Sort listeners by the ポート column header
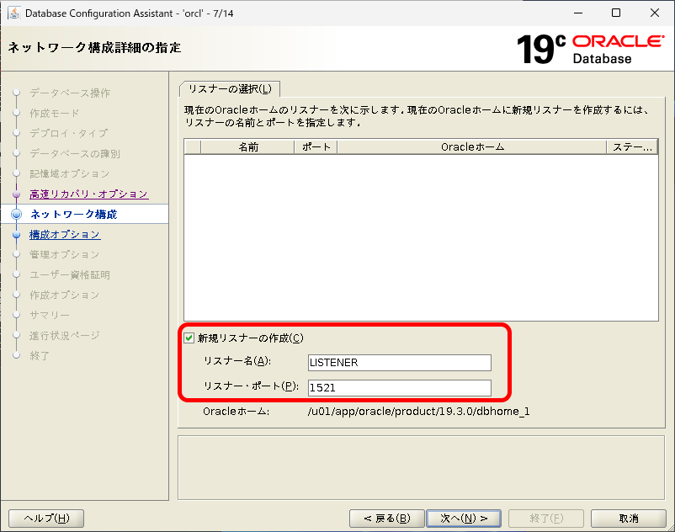Viewport: 675px width, 532px height. click(314, 146)
